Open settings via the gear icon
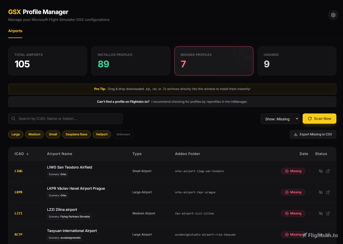 (x=333, y=15)
